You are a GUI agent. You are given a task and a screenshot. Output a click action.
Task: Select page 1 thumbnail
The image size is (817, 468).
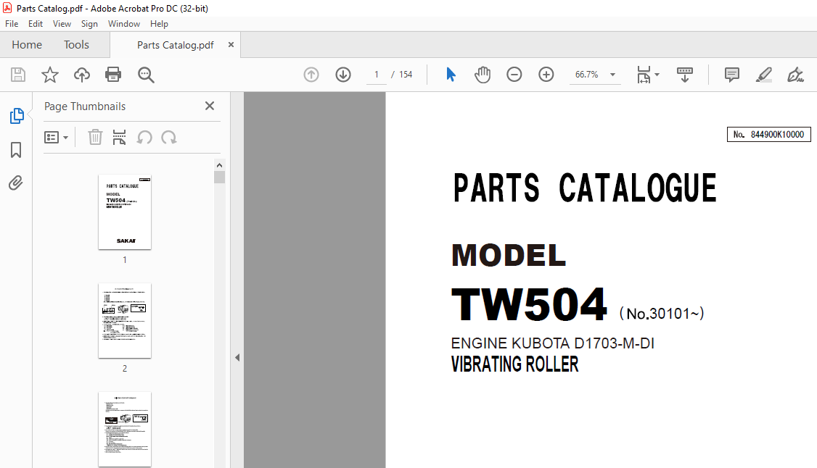(125, 212)
